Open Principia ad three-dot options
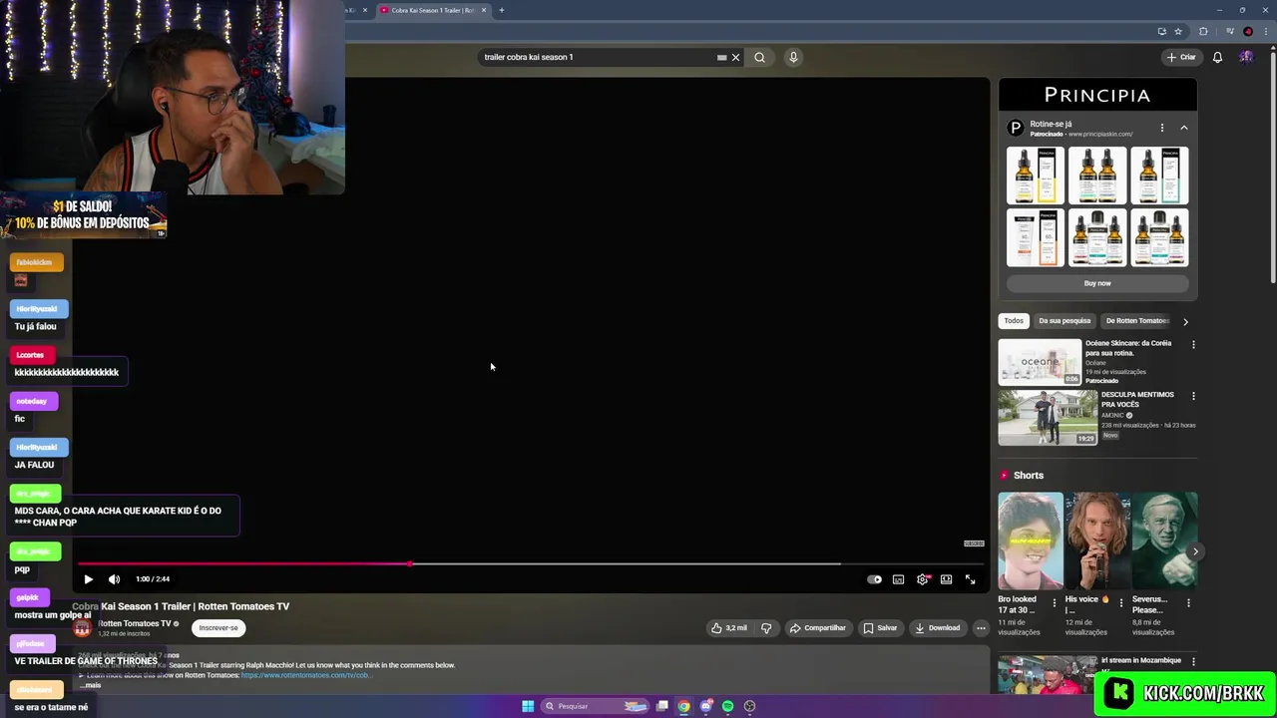 [1161, 128]
